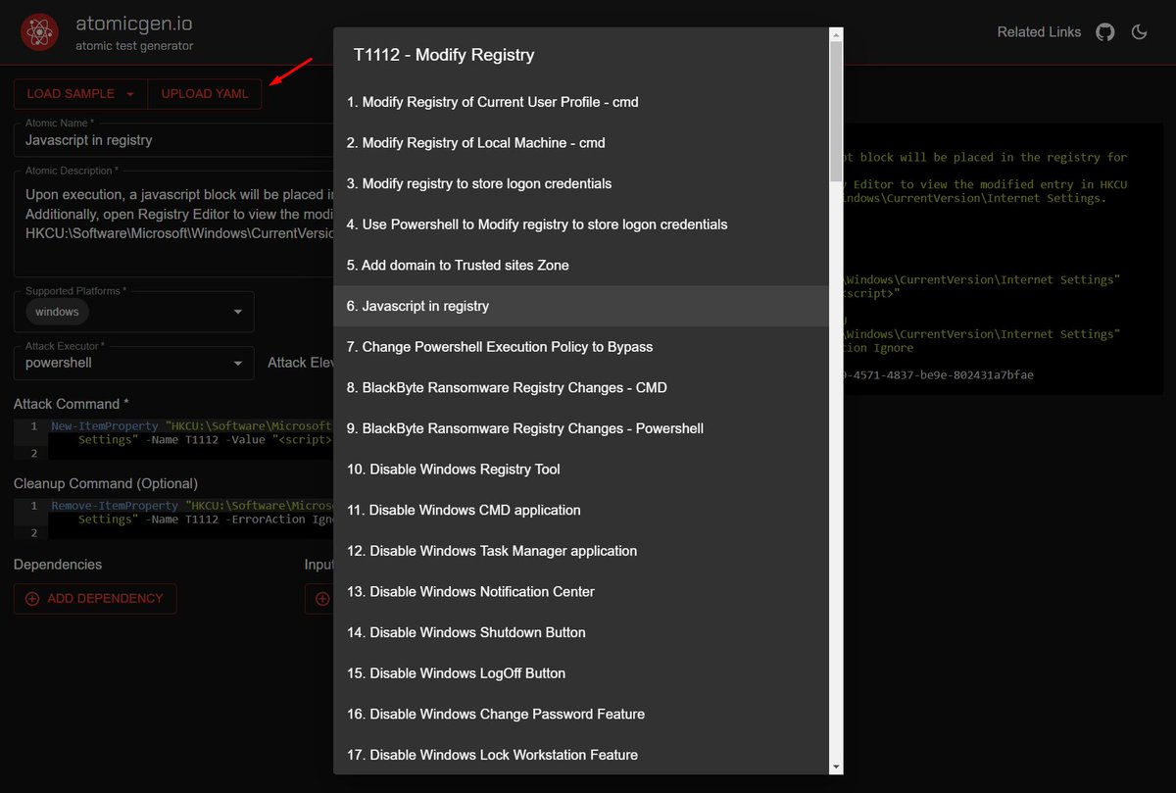Open the Supported Platforms dropdown

[x=133, y=312]
